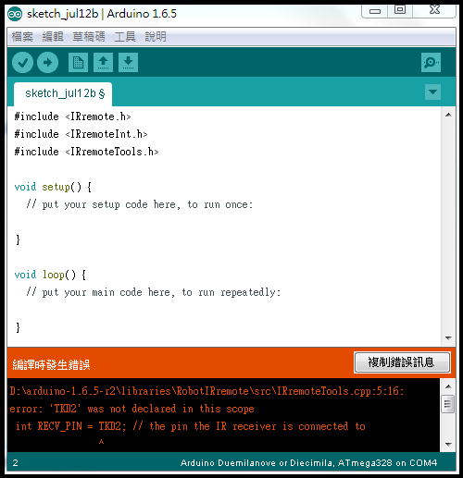This screenshot has width=463, height=478.
Task: Click the editor scrollbar up arrow
Action: [448, 115]
